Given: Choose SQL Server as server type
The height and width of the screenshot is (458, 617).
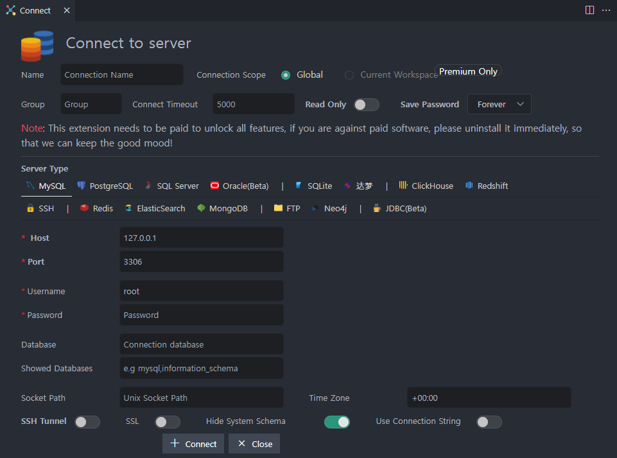Looking at the screenshot, I should point(172,186).
